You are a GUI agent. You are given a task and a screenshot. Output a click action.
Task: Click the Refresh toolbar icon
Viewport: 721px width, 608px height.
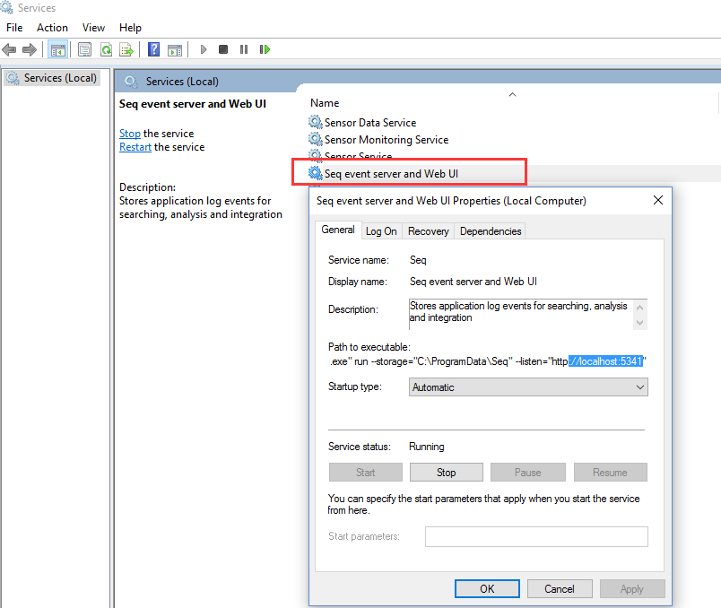[106, 49]
